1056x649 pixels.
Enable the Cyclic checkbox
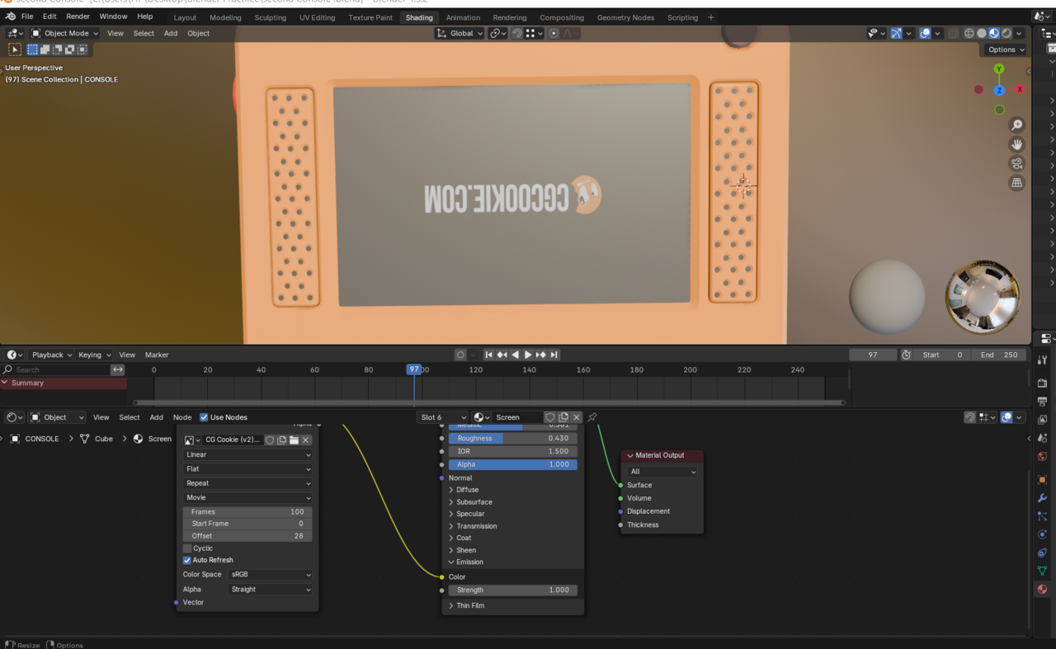point(187,548)
